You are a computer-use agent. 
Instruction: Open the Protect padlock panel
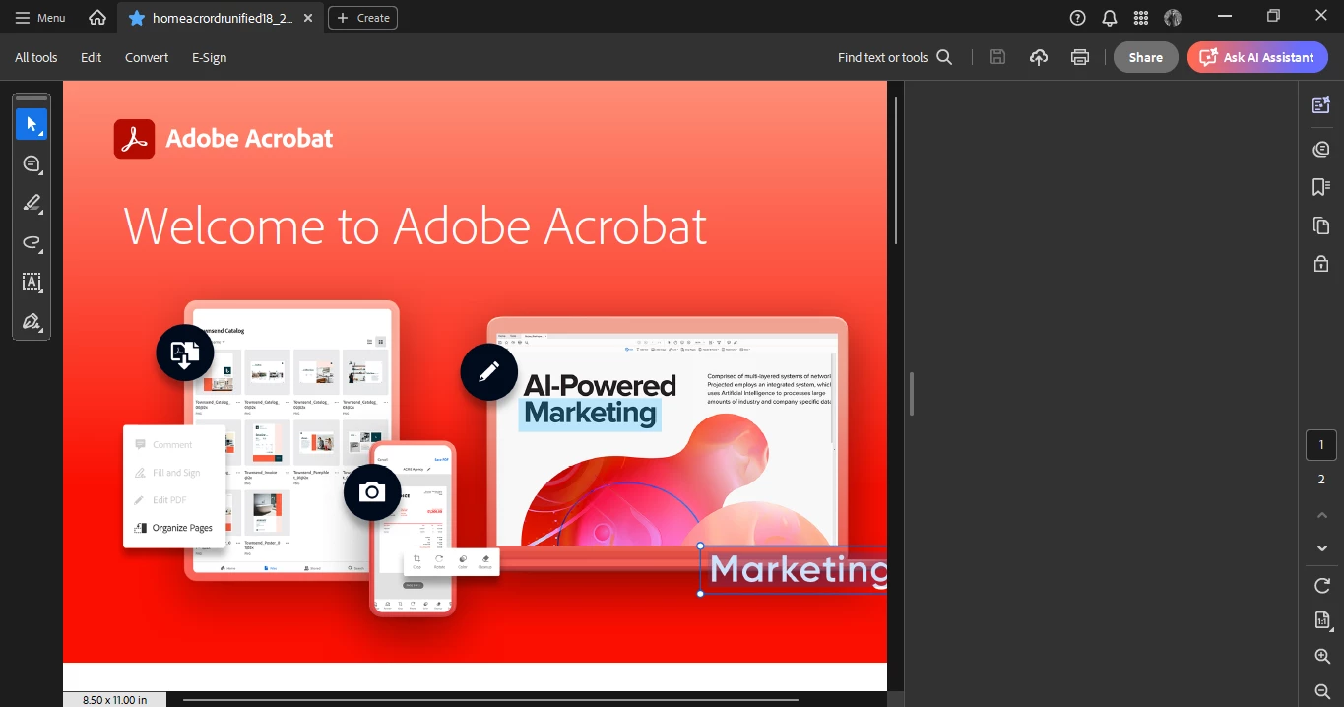click(1321, 264)
